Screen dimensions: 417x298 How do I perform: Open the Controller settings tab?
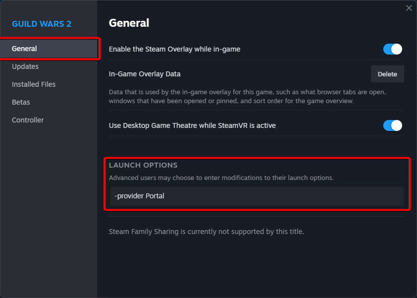28,120
